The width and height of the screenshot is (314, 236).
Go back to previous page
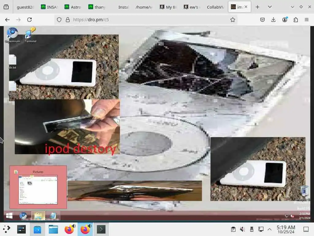coord(7,20)
